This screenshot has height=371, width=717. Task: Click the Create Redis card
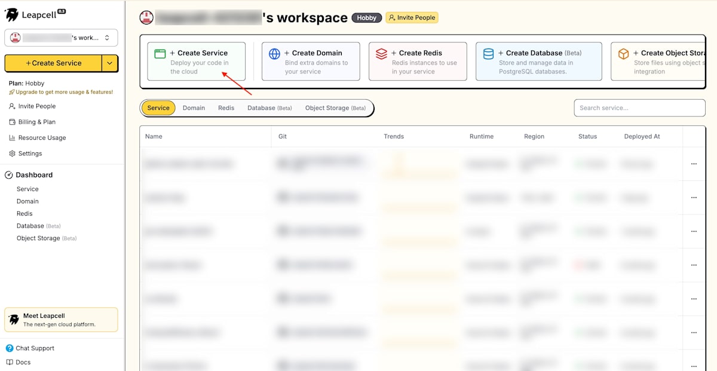tap(418, 62)
